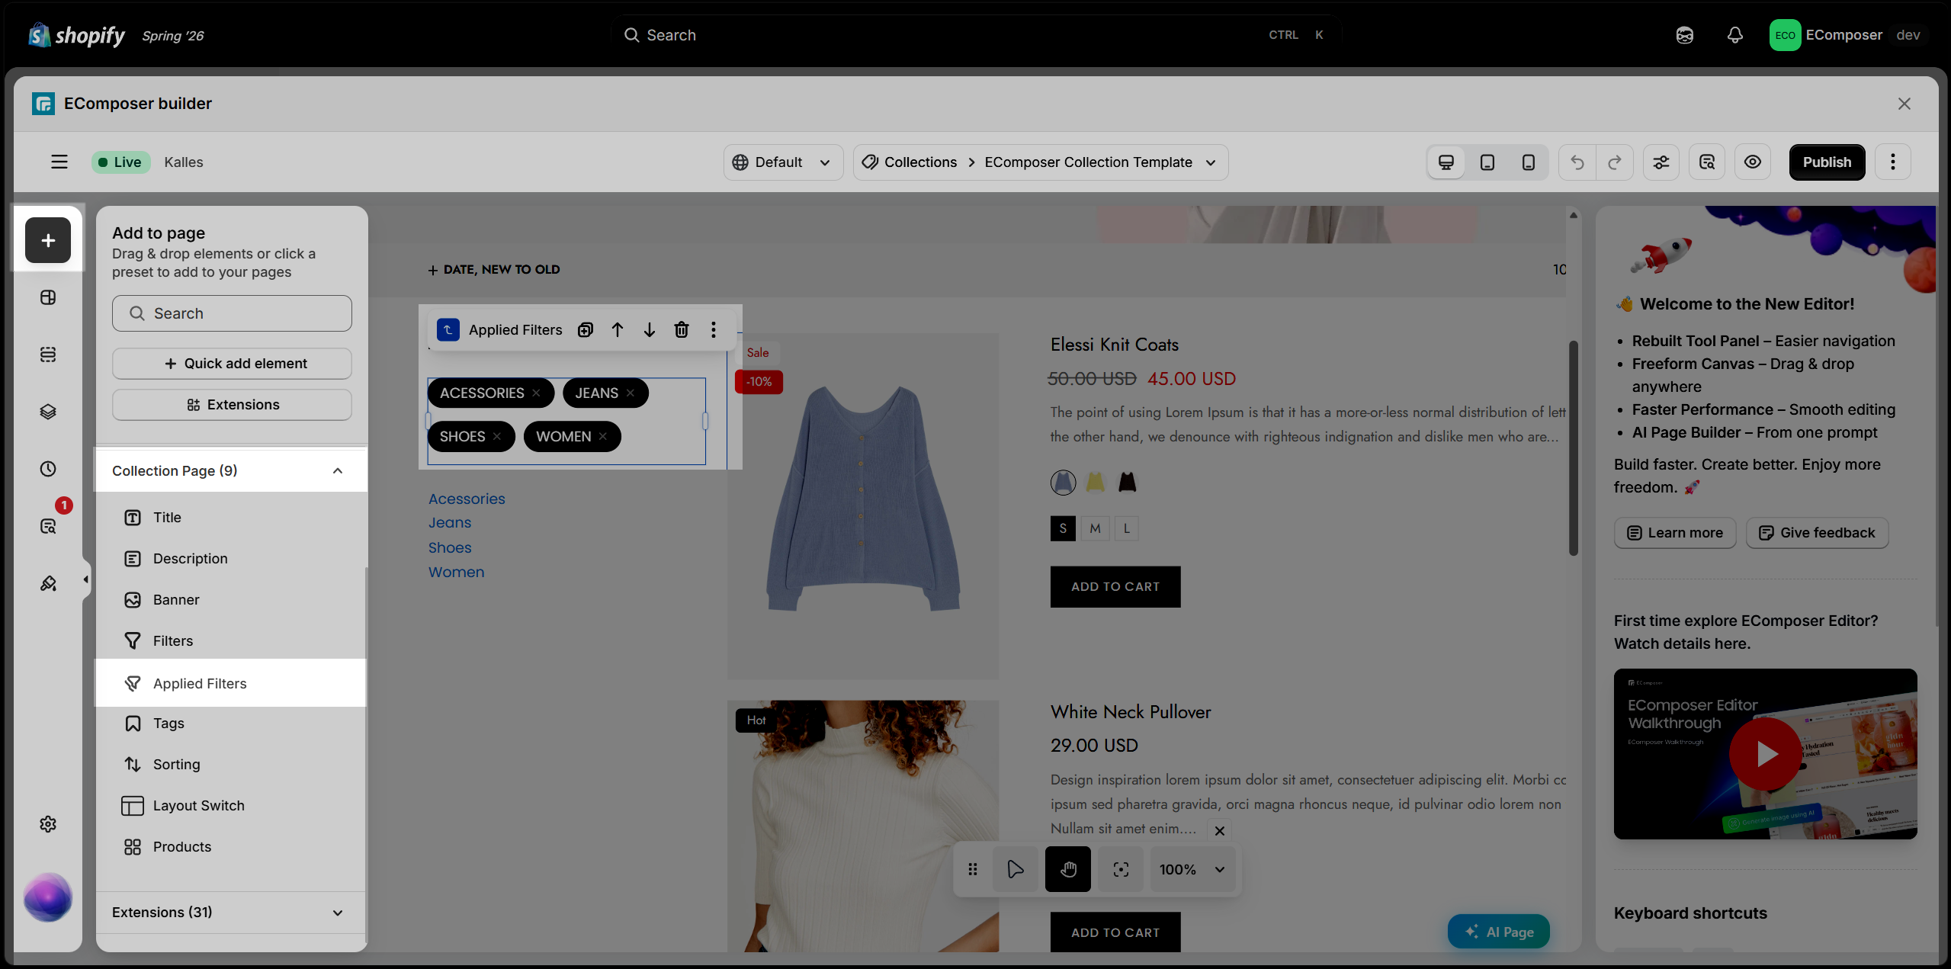Image resolution: width=1951 pixels, height=969 pixels.
Task: Add Elessi Knit Coats to cart
Action: pyautogui.click(x=1115, y=586)
